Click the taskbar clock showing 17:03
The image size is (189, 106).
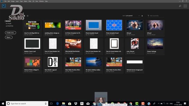click(178, 103)
